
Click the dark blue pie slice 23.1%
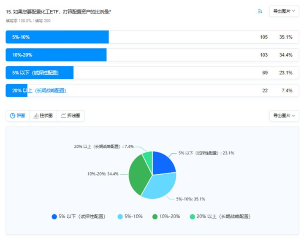[x=163, y=164]
